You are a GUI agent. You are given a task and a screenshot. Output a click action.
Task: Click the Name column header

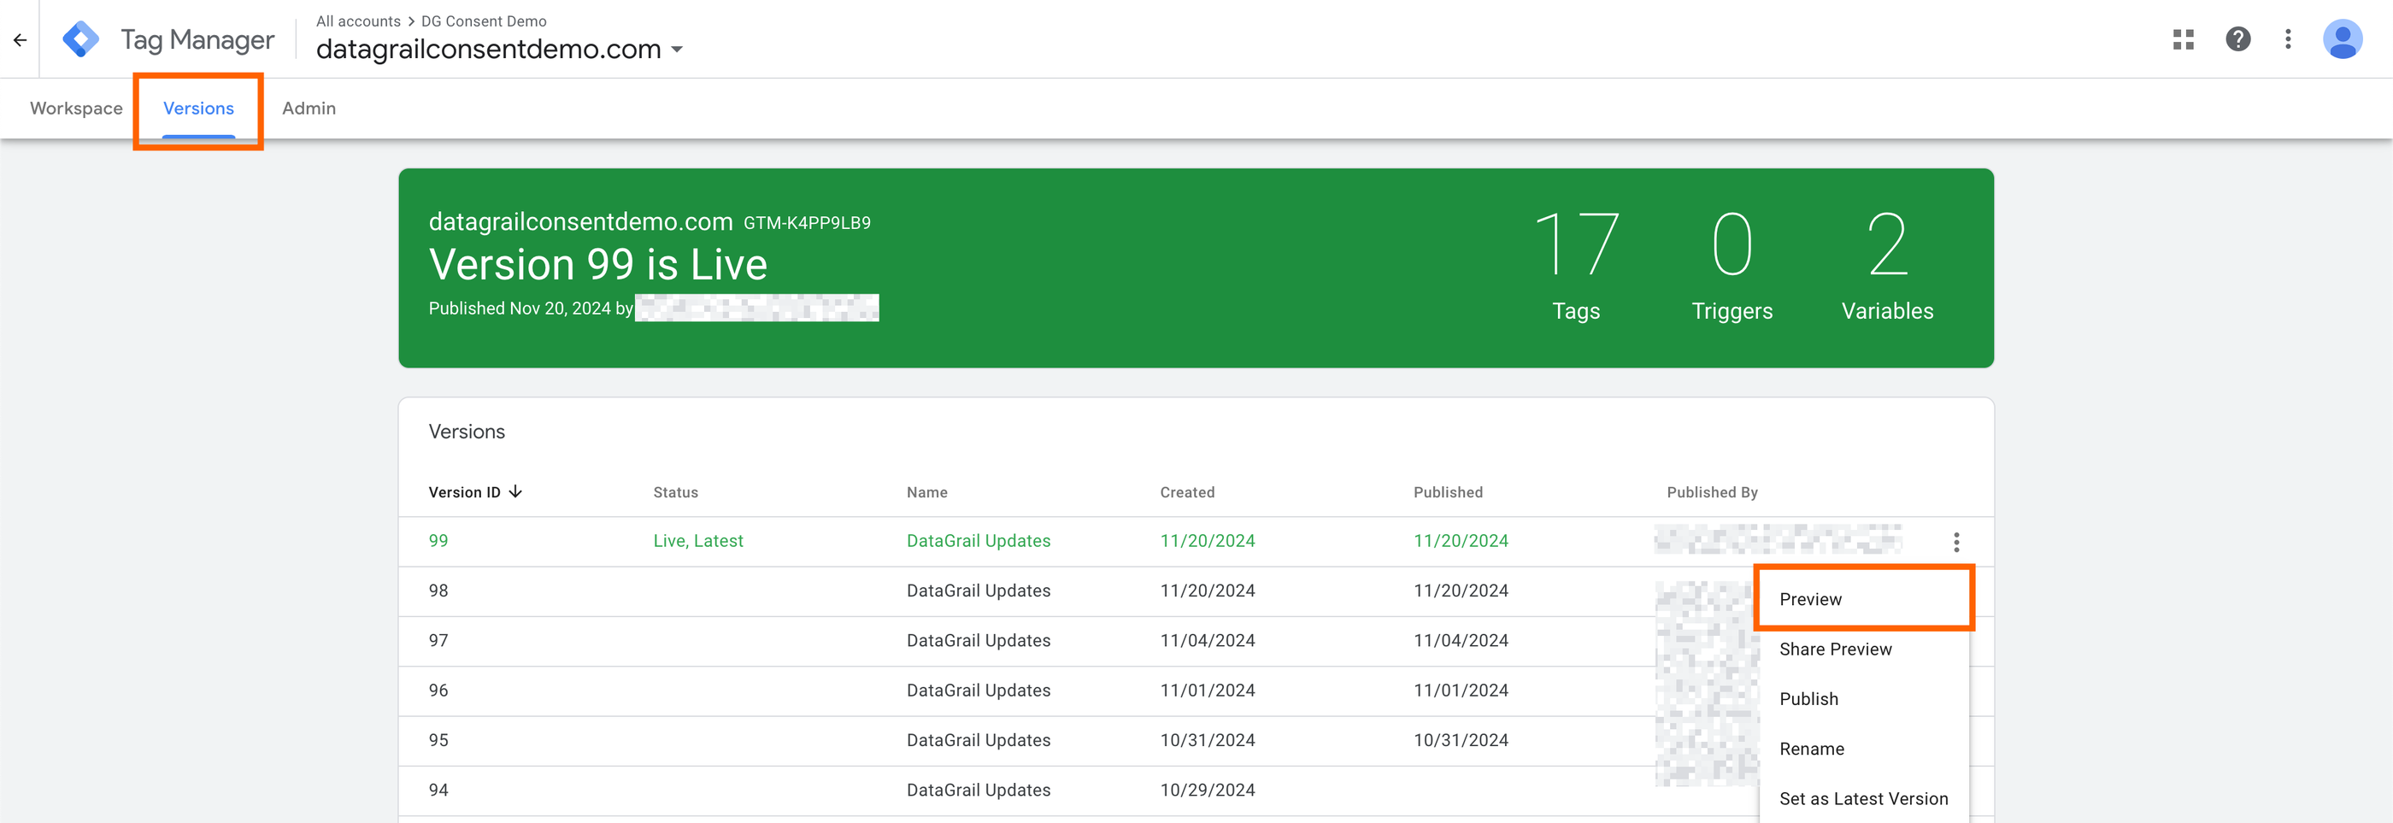pos(927,492)
